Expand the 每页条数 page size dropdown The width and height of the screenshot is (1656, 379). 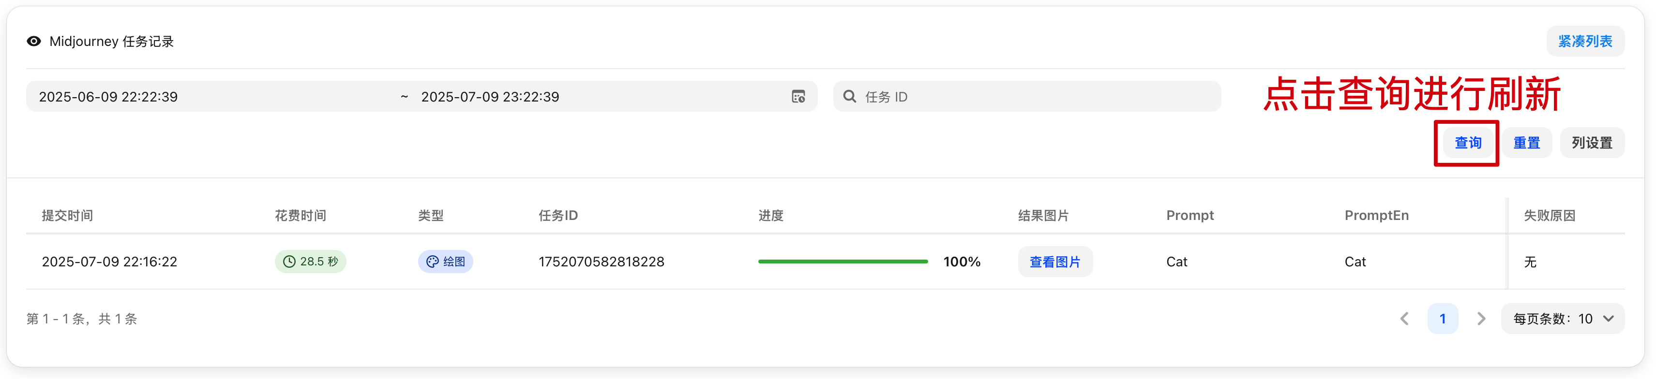1562,319
